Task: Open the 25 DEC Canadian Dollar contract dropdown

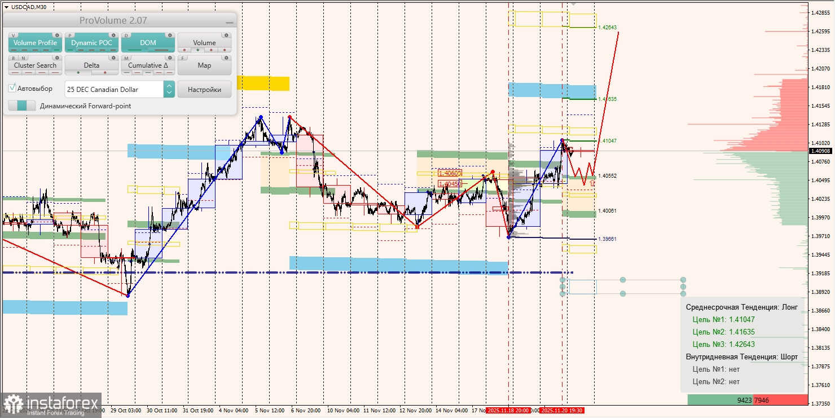Action: (x=113, y=89)
